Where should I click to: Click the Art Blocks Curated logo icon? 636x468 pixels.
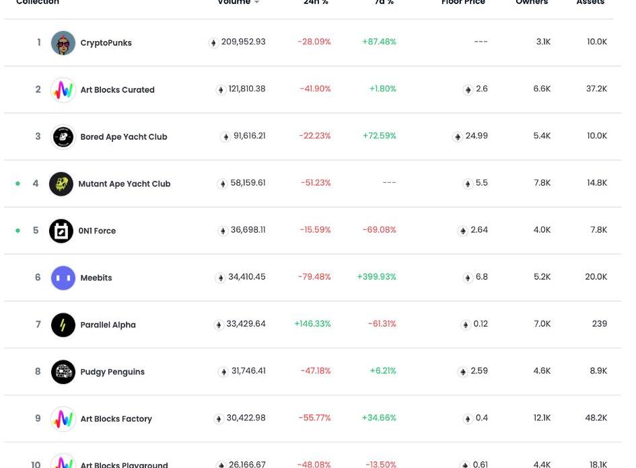(x=63, y=90)
